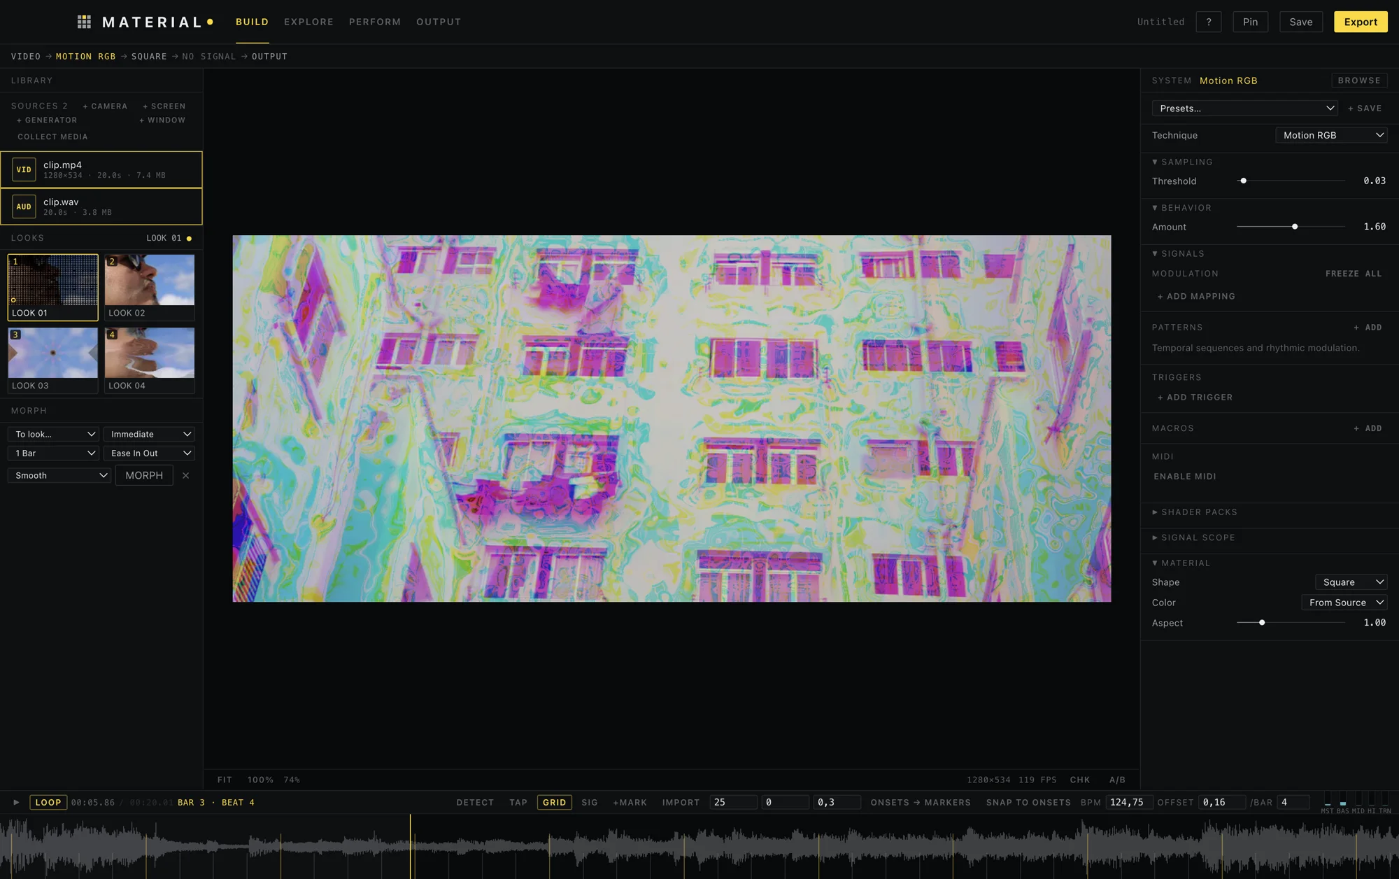Viewport: 1399px width, 879px height.
Task: Toggle LOOP playback mode
Action: pos(48,802)
